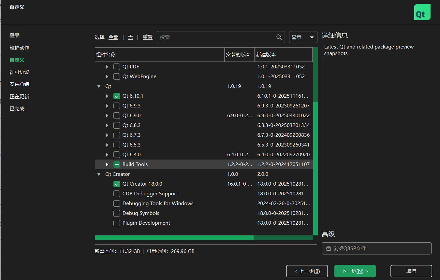440x280 pixels.
Task: Click the 取消 cancel button
Action: 411,271
